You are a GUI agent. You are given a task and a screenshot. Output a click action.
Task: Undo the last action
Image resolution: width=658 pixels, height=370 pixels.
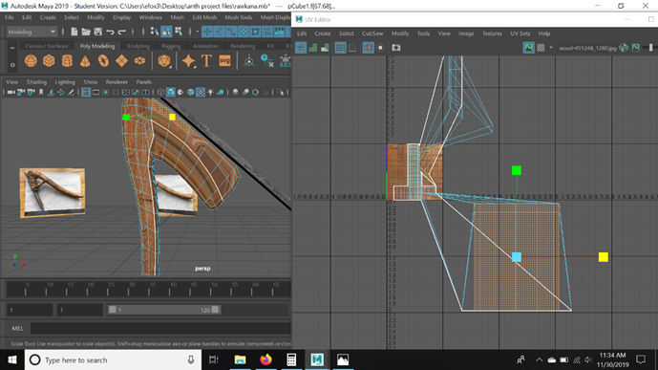[110, 32]
